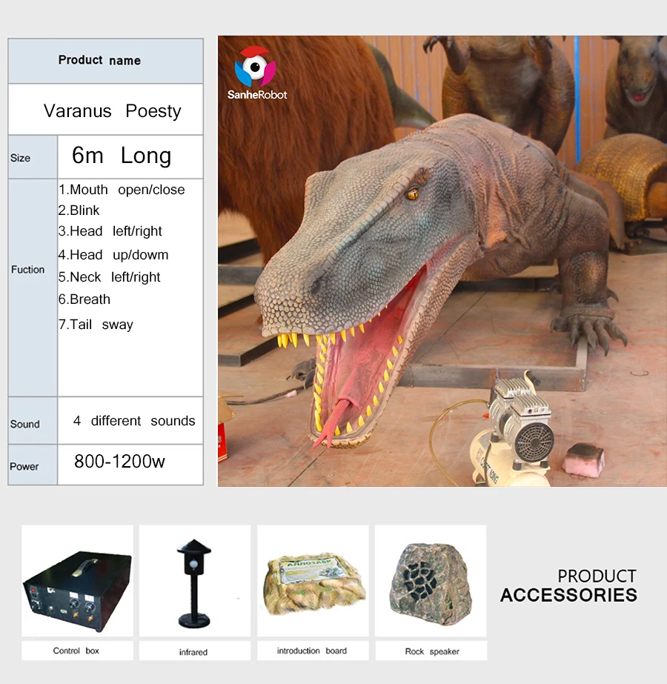The height and width of the screenshot is (684, 667).
Task: Click the "infrared" caption under the sensor
Action: [193, 652]
